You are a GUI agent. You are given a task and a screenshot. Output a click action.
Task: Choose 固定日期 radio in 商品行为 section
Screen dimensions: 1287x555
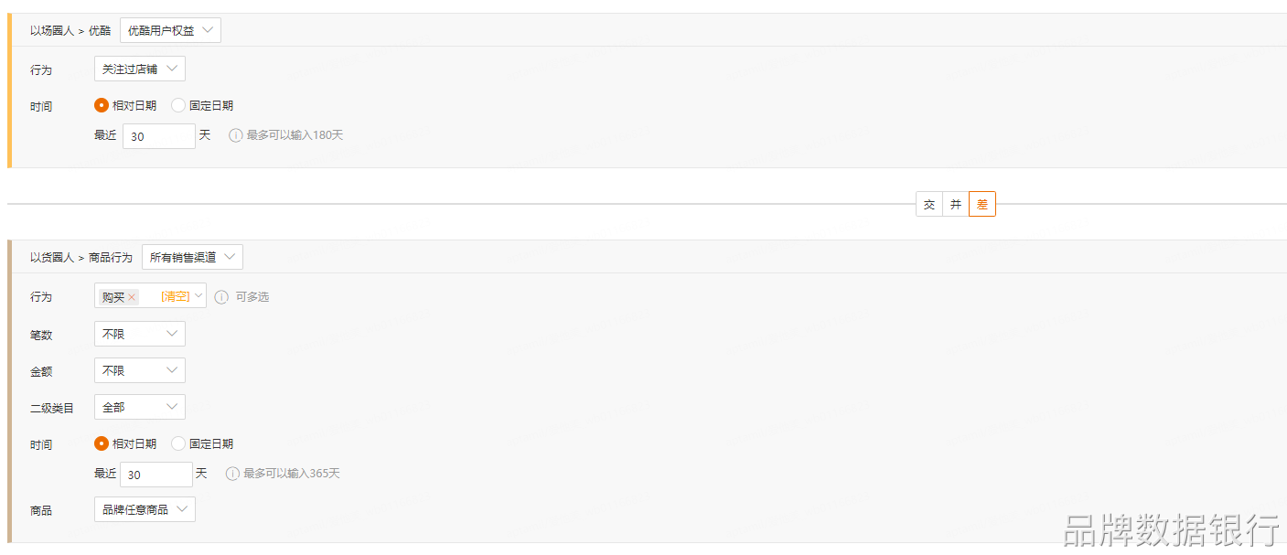(178, 443)
